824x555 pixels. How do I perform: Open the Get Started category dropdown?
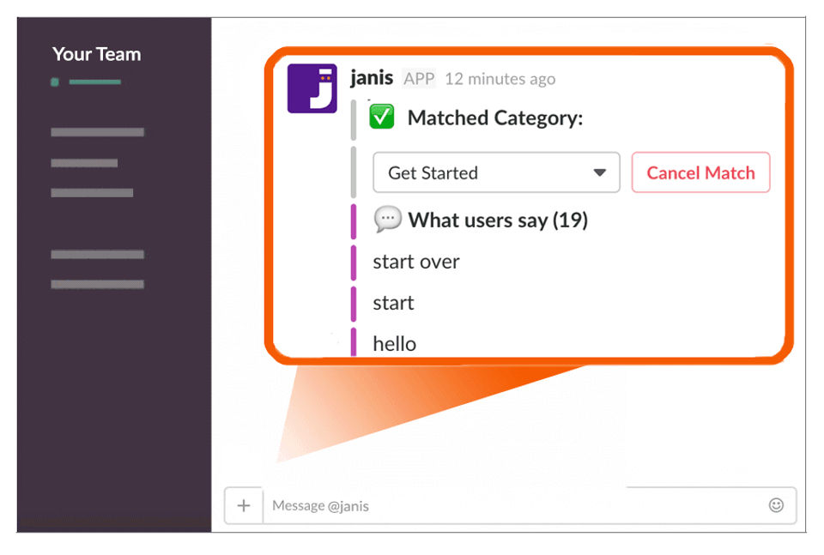coord(496,172)
